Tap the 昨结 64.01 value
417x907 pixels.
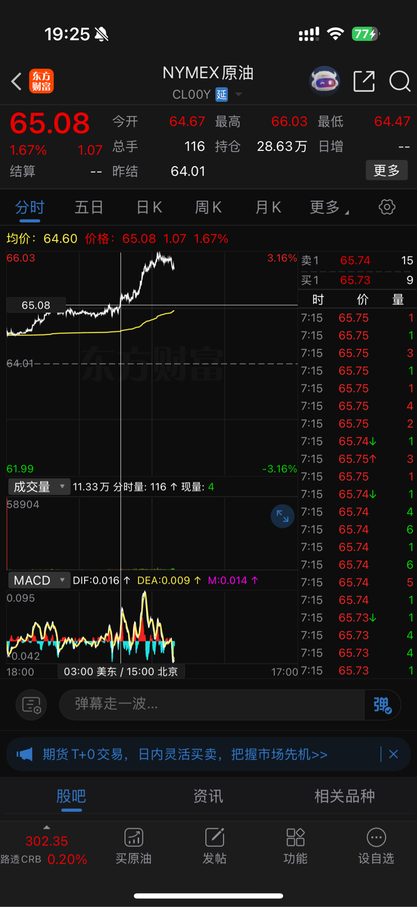tap(188, 171)
